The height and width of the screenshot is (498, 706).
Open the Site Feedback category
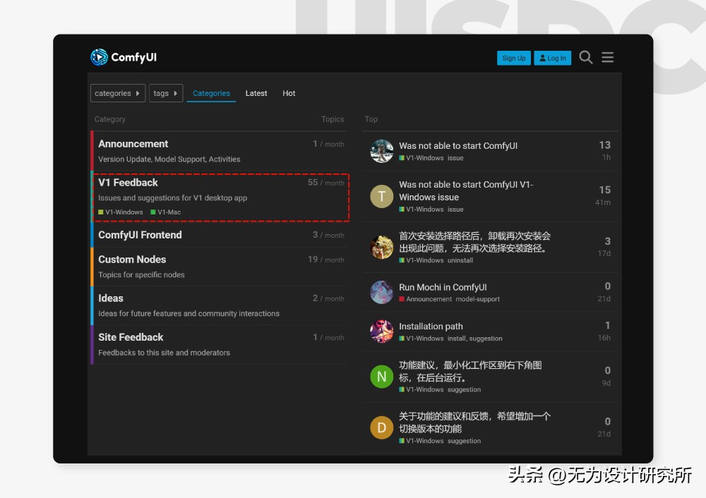click(131, 337)
